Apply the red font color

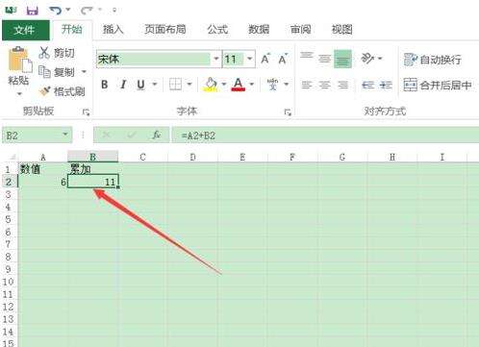tap(238, 85)
